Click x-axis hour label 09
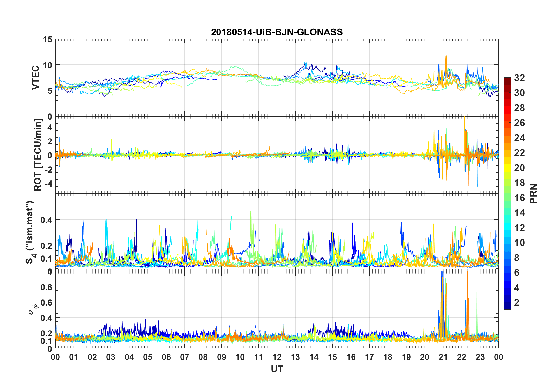The height and width of the screenshot is (387, 554). click(x=221, y=357)
